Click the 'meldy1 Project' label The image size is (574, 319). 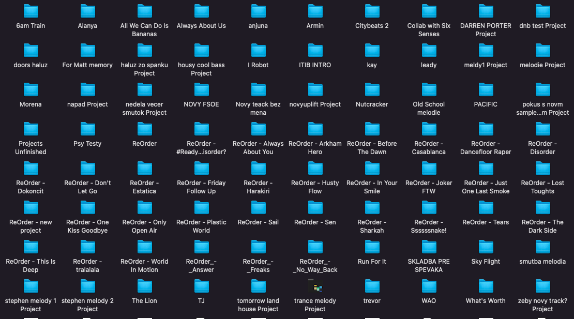pyautogui.click(x=486, y=65)
